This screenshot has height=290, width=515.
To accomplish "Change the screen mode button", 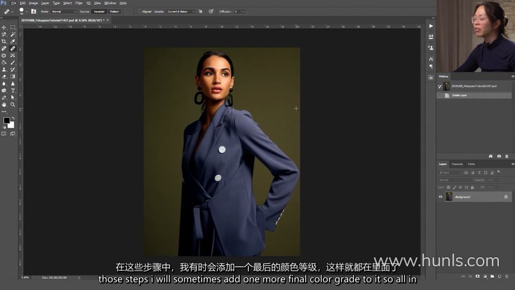I will tap(12, 134).
